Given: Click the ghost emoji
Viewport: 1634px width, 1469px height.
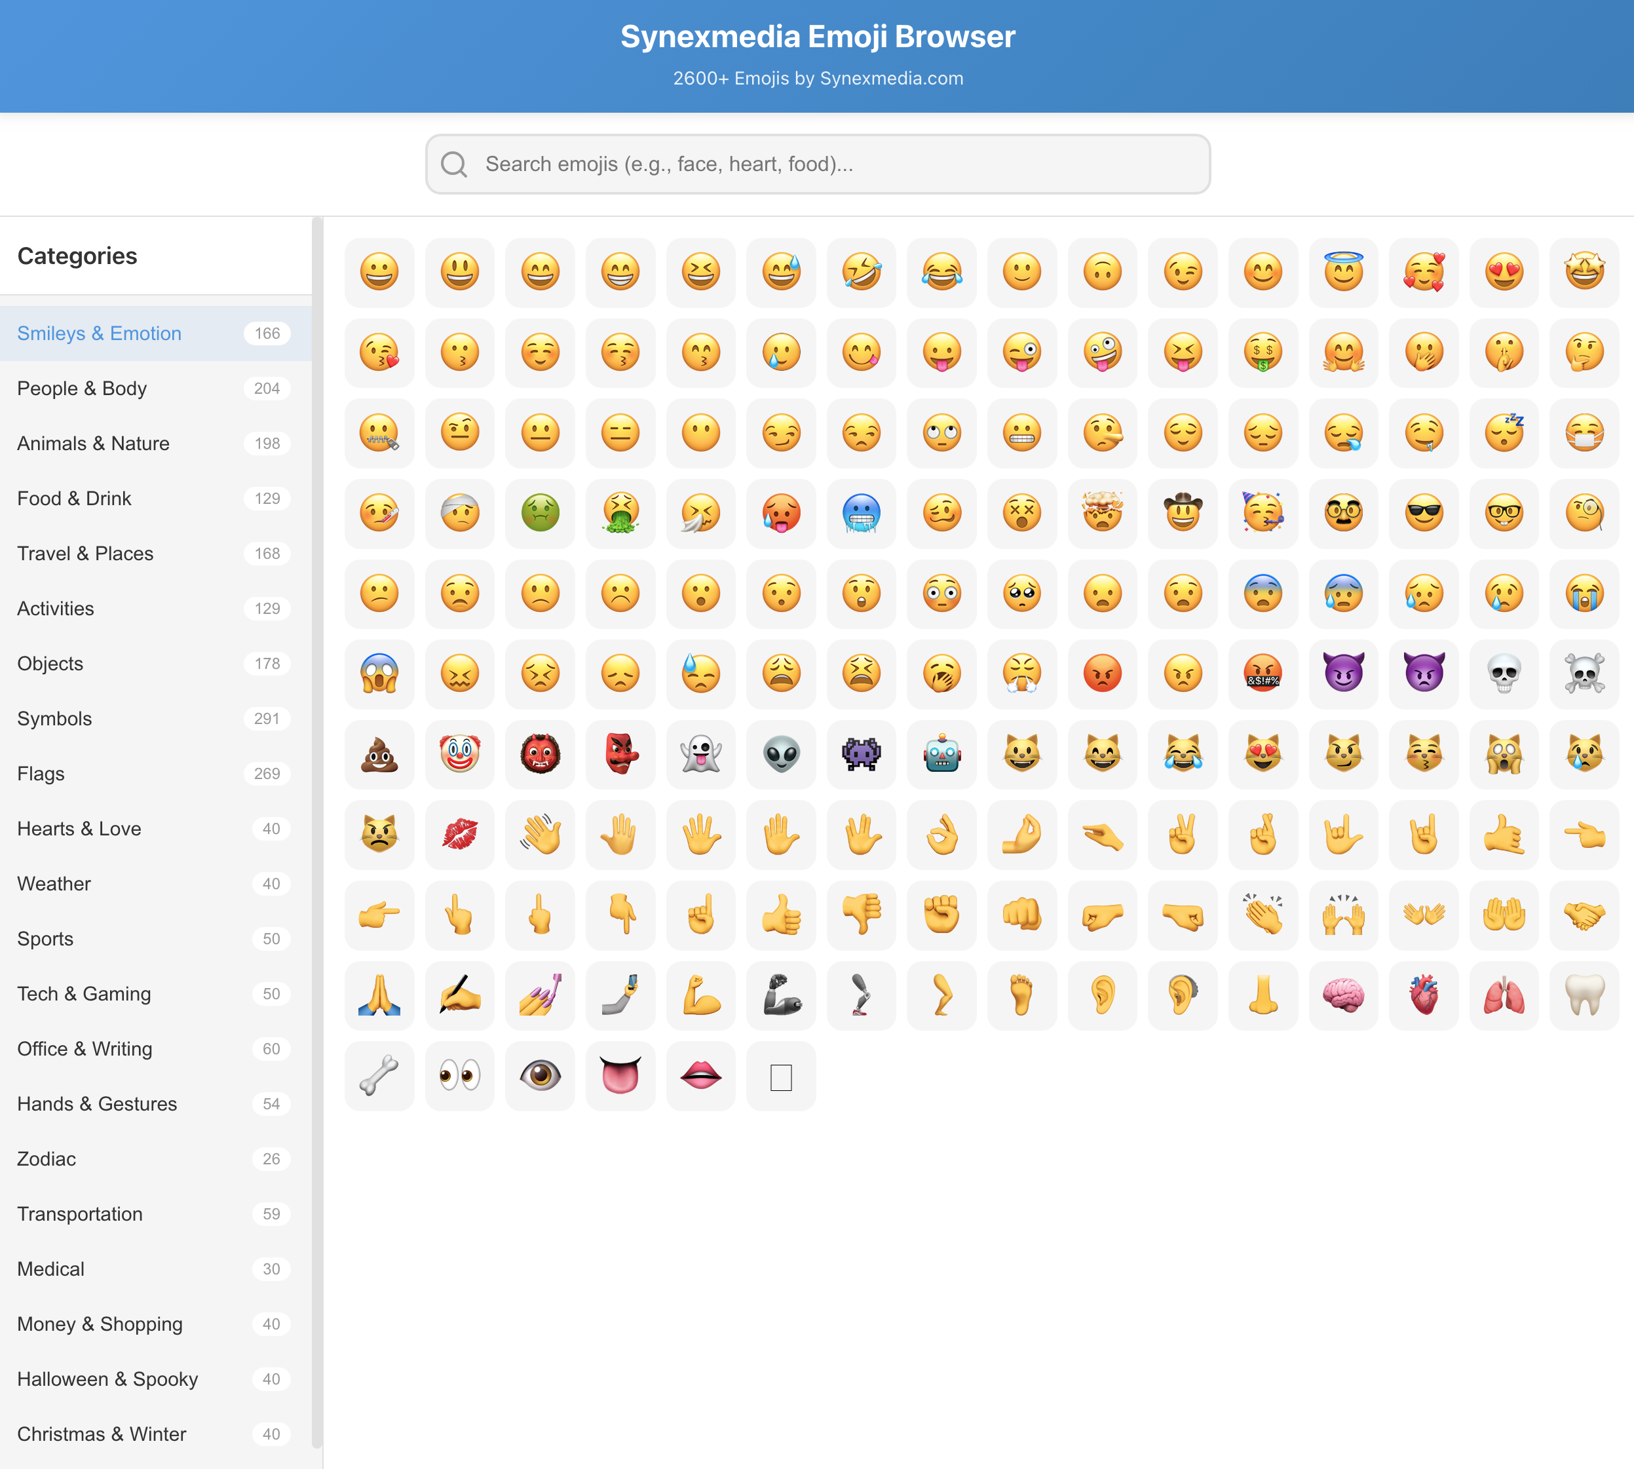Looking at the screenshot, I should (700, 755).
